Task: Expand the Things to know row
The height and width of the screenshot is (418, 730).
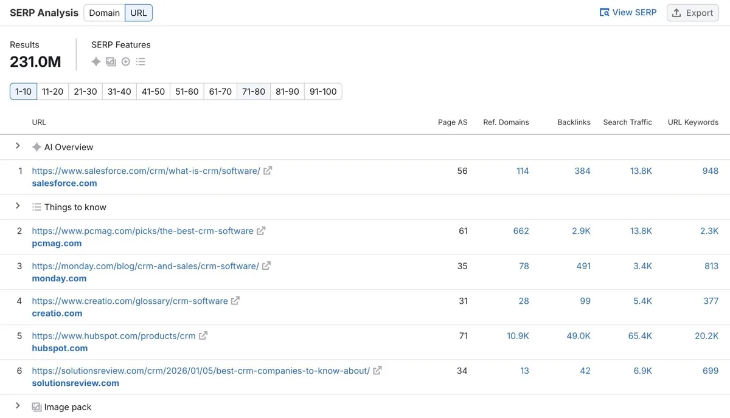Action: (18, 206)
